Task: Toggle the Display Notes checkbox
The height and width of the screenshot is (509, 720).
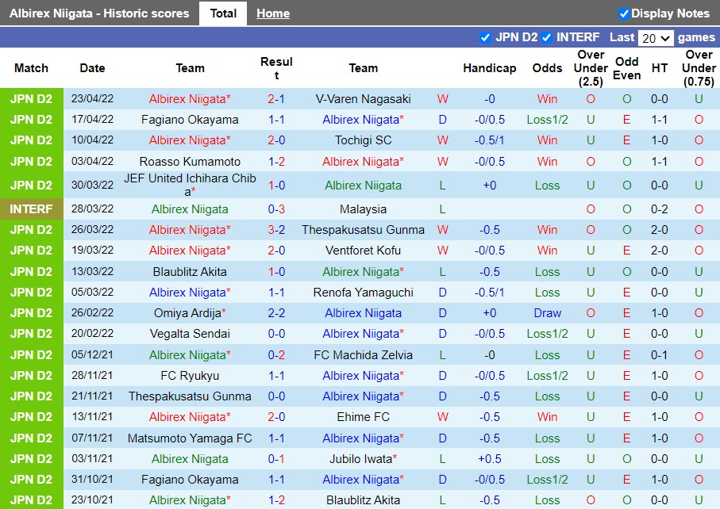Action: [x=624, y=13]
